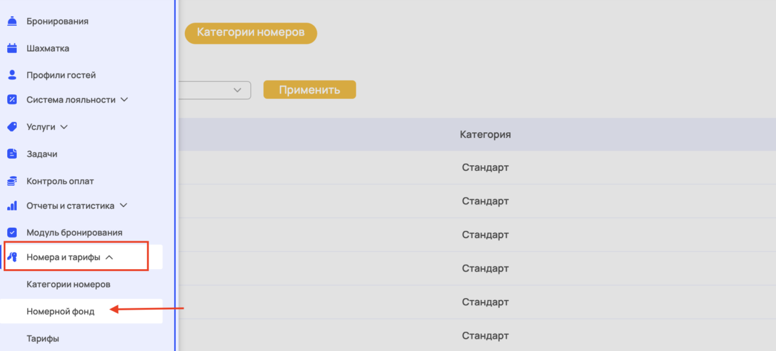This screenshot has width=776, height=351.
Task: Open Тарифы menu item
Action: tap(43, 338)
